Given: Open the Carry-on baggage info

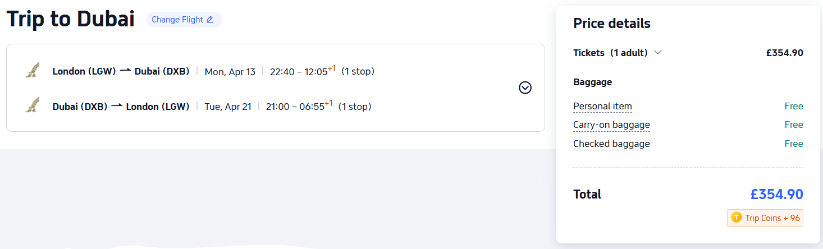Looking at the screenshot, I should [611, 125].
